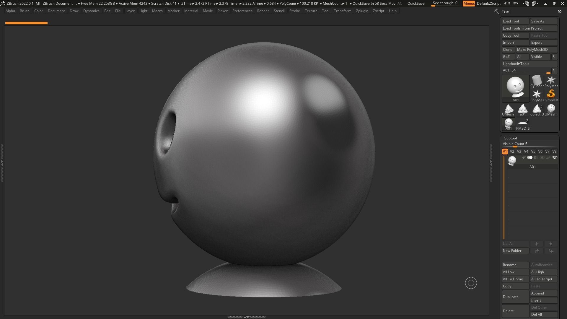Image resolution: width=567 pixels, height=319 pixels.
Task: Click the A01 subtool polypaint brush icon
Action: point(548,158)
